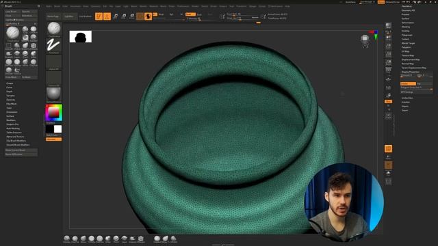The width and height of the screenshot is (438, 246).
Task: Click the XYZ axis orientation gizmo
Action: point(374,35)
